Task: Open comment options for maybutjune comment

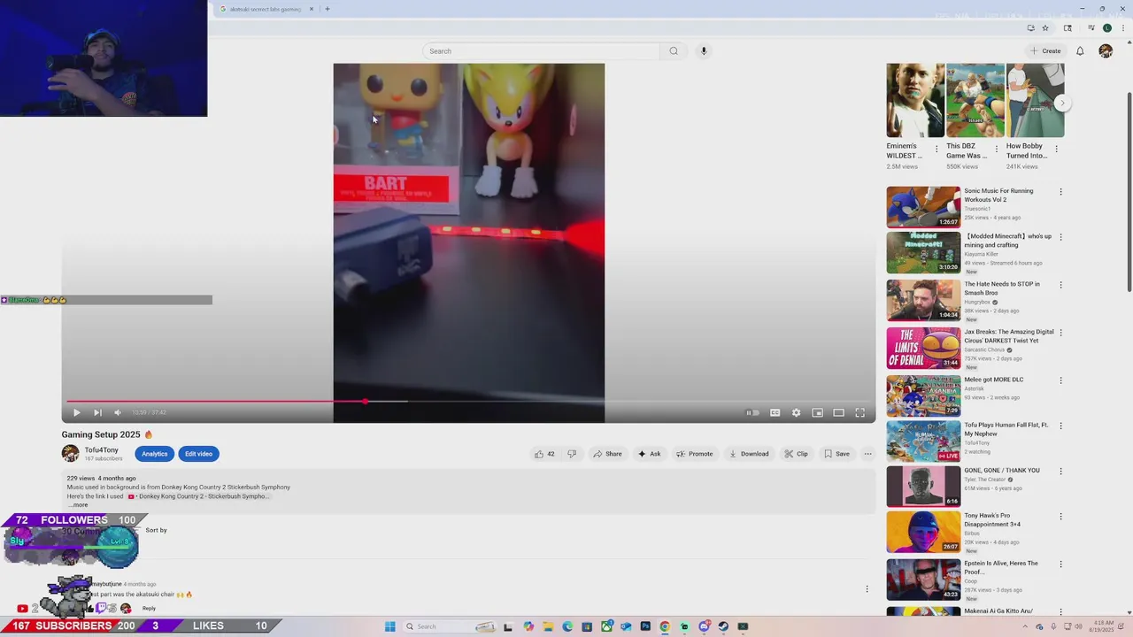Action: pos(867,589)
